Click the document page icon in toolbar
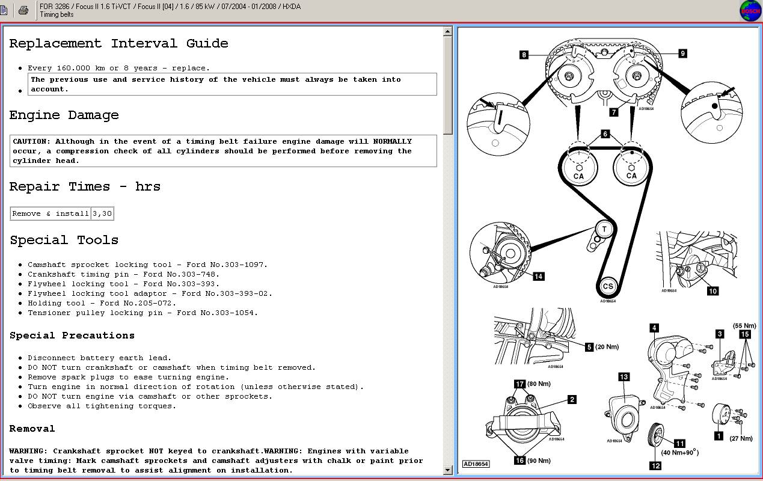 pyautogui.click(x=4, y=10)
